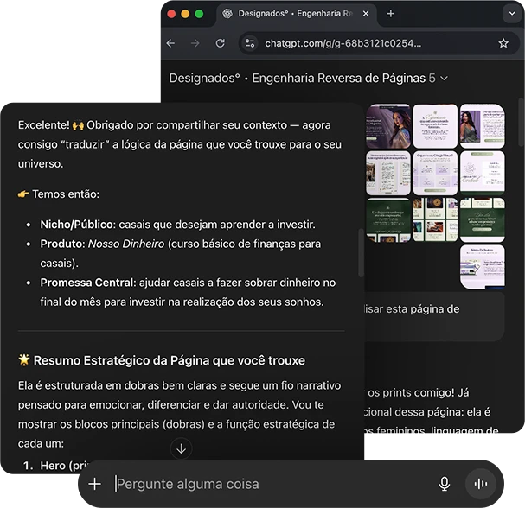
Task: Open the tab search chevron dropdown
Action: 512,14
